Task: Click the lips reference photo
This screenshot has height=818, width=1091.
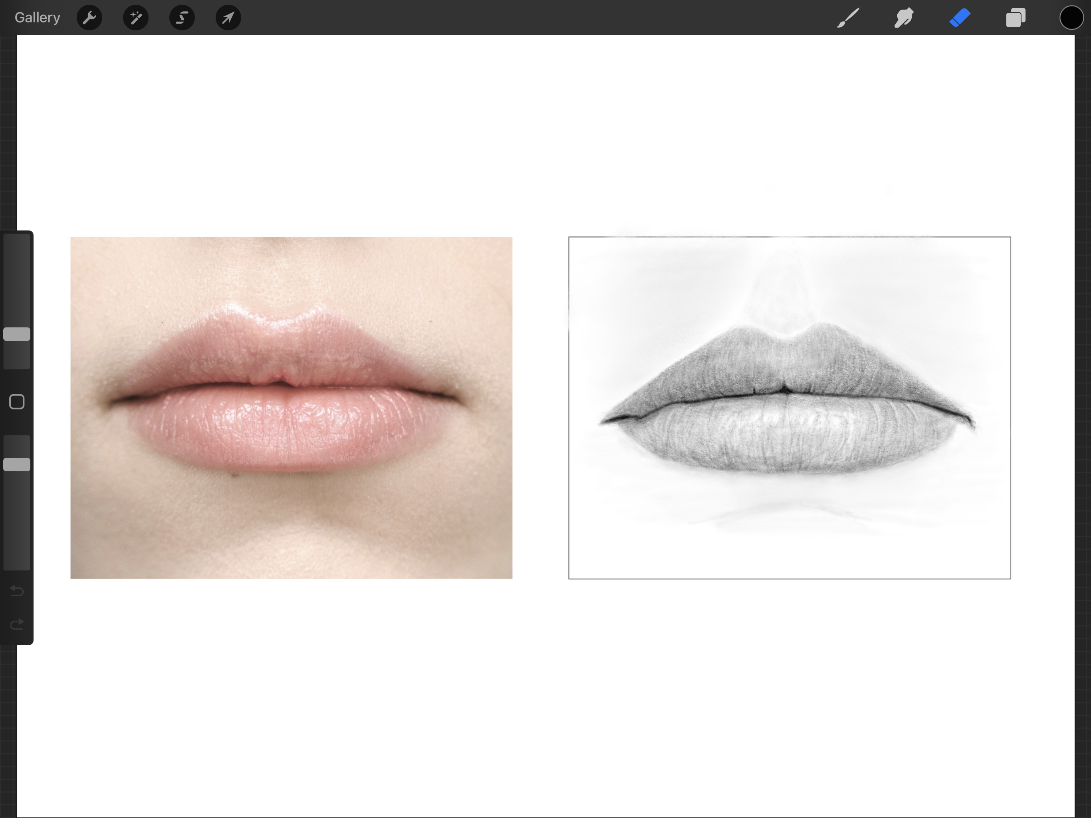Action: click(292, 407)
